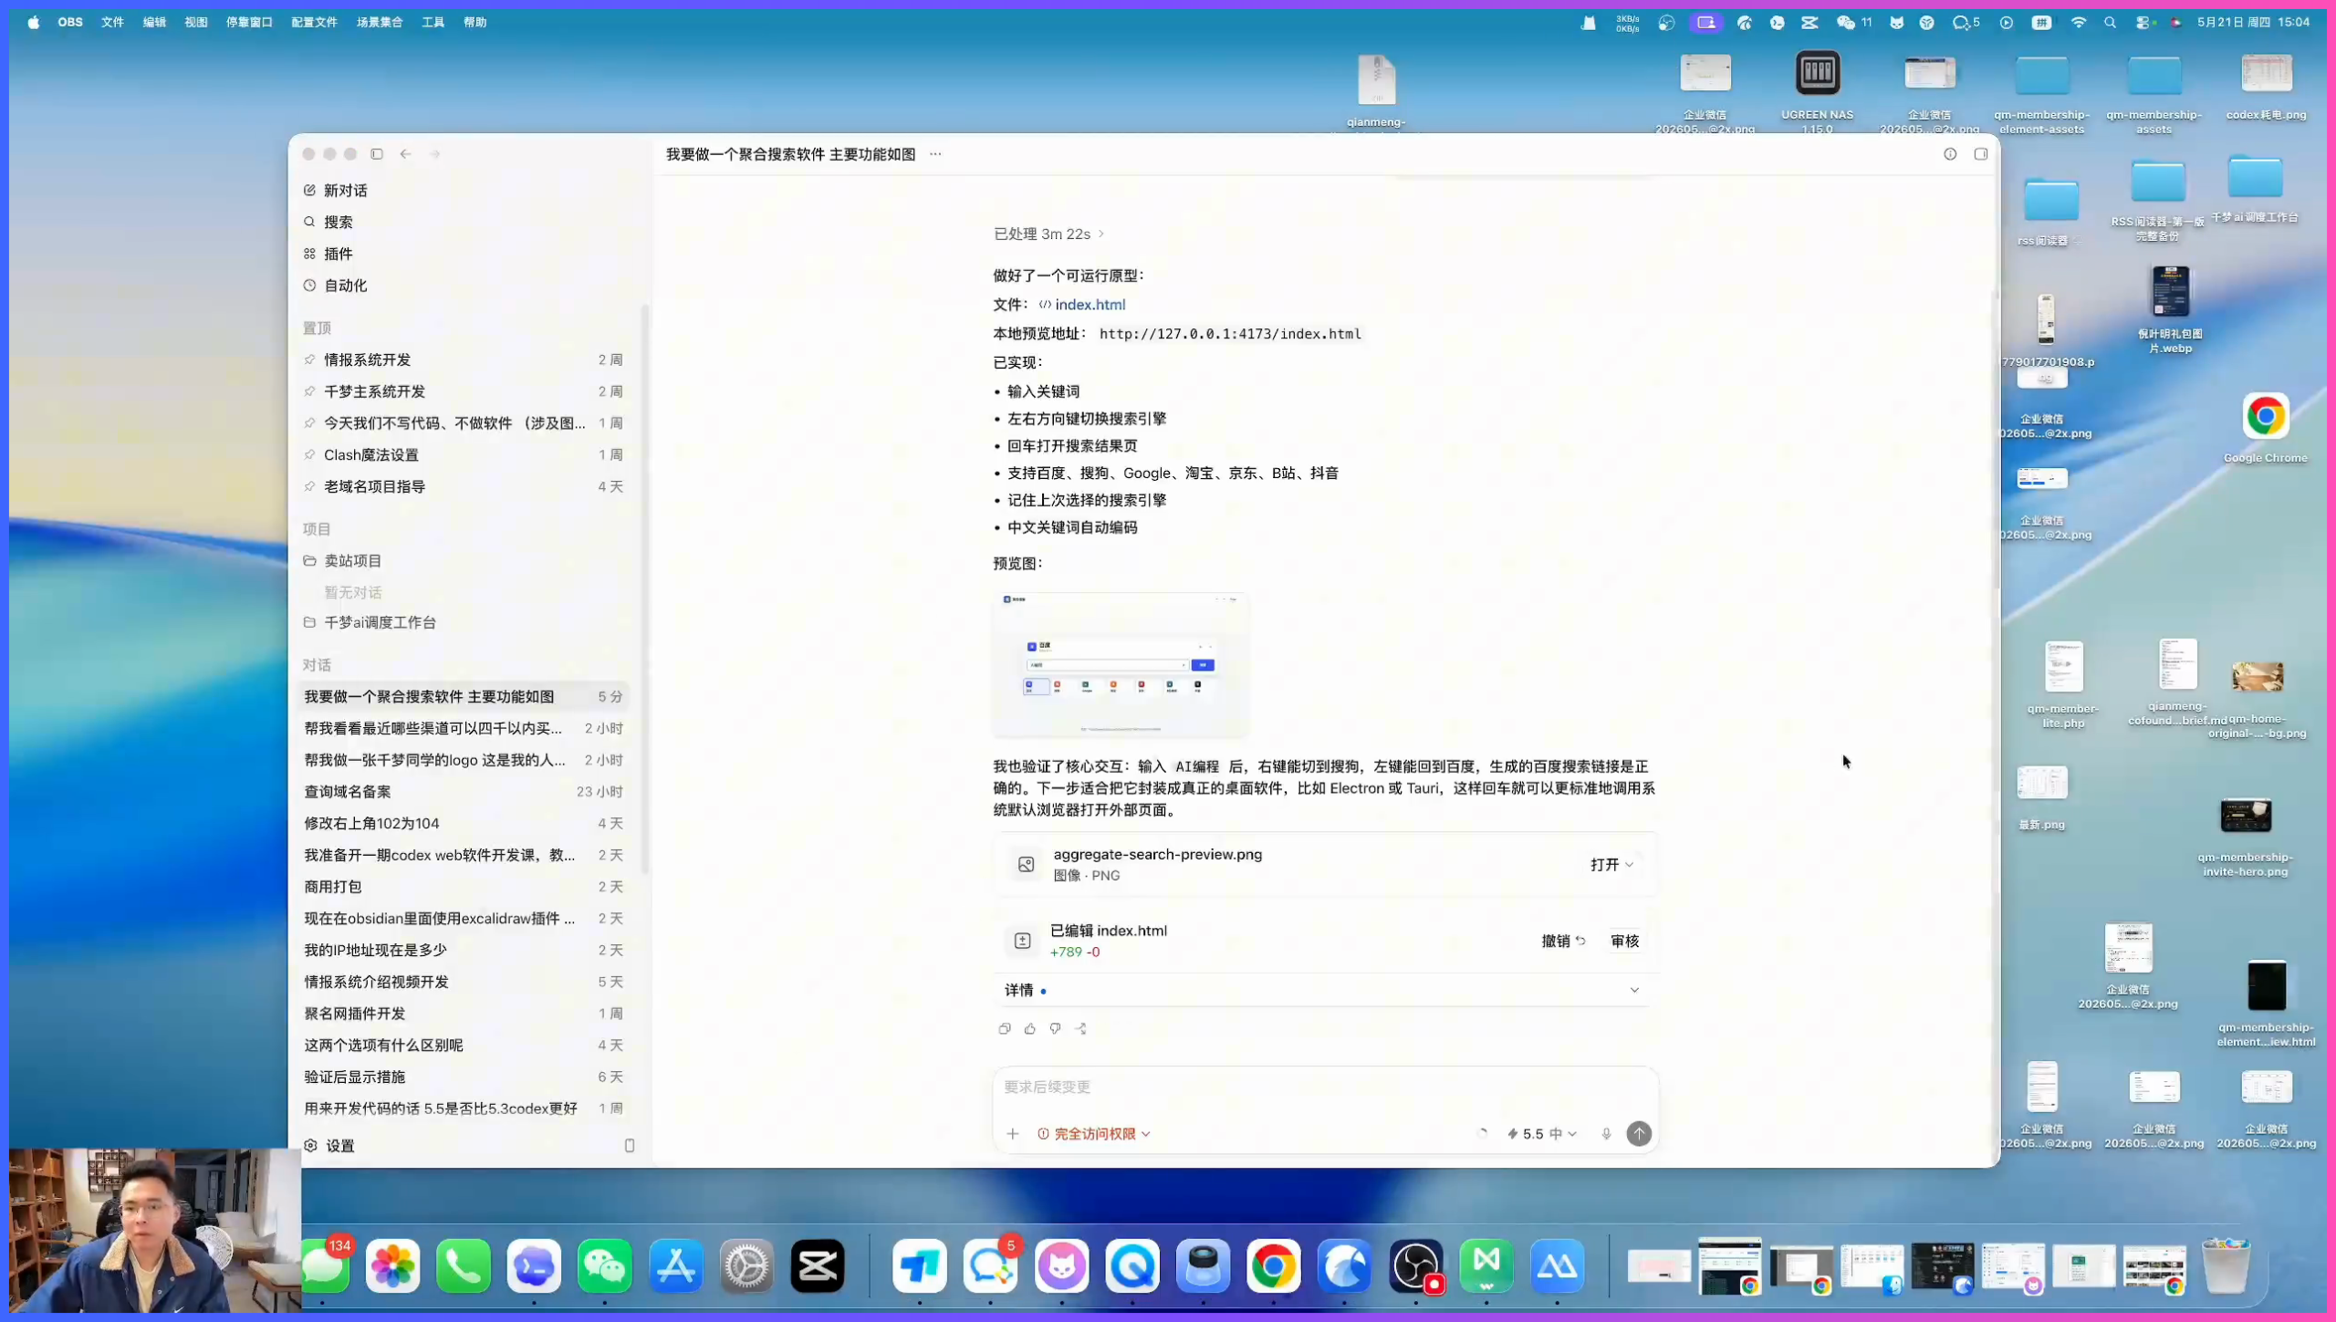Open Google Chrome from the Dock
The height and width of the screenshot is (1322, 2336).
1273,1265
